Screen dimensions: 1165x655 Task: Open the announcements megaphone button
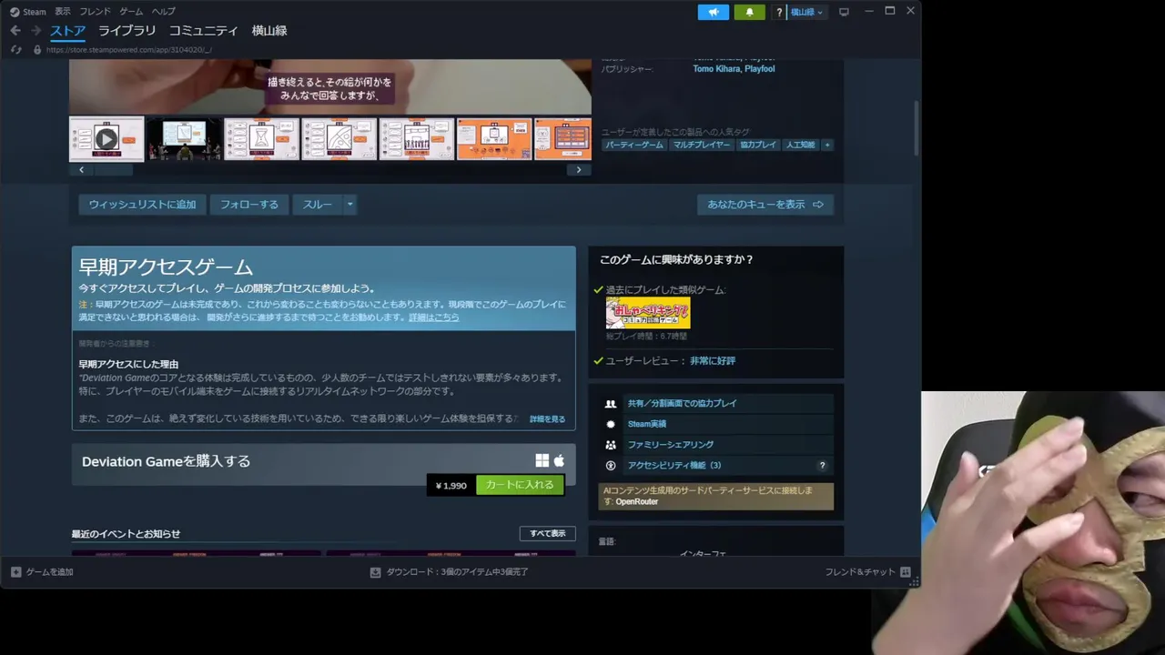click(714, 12)
